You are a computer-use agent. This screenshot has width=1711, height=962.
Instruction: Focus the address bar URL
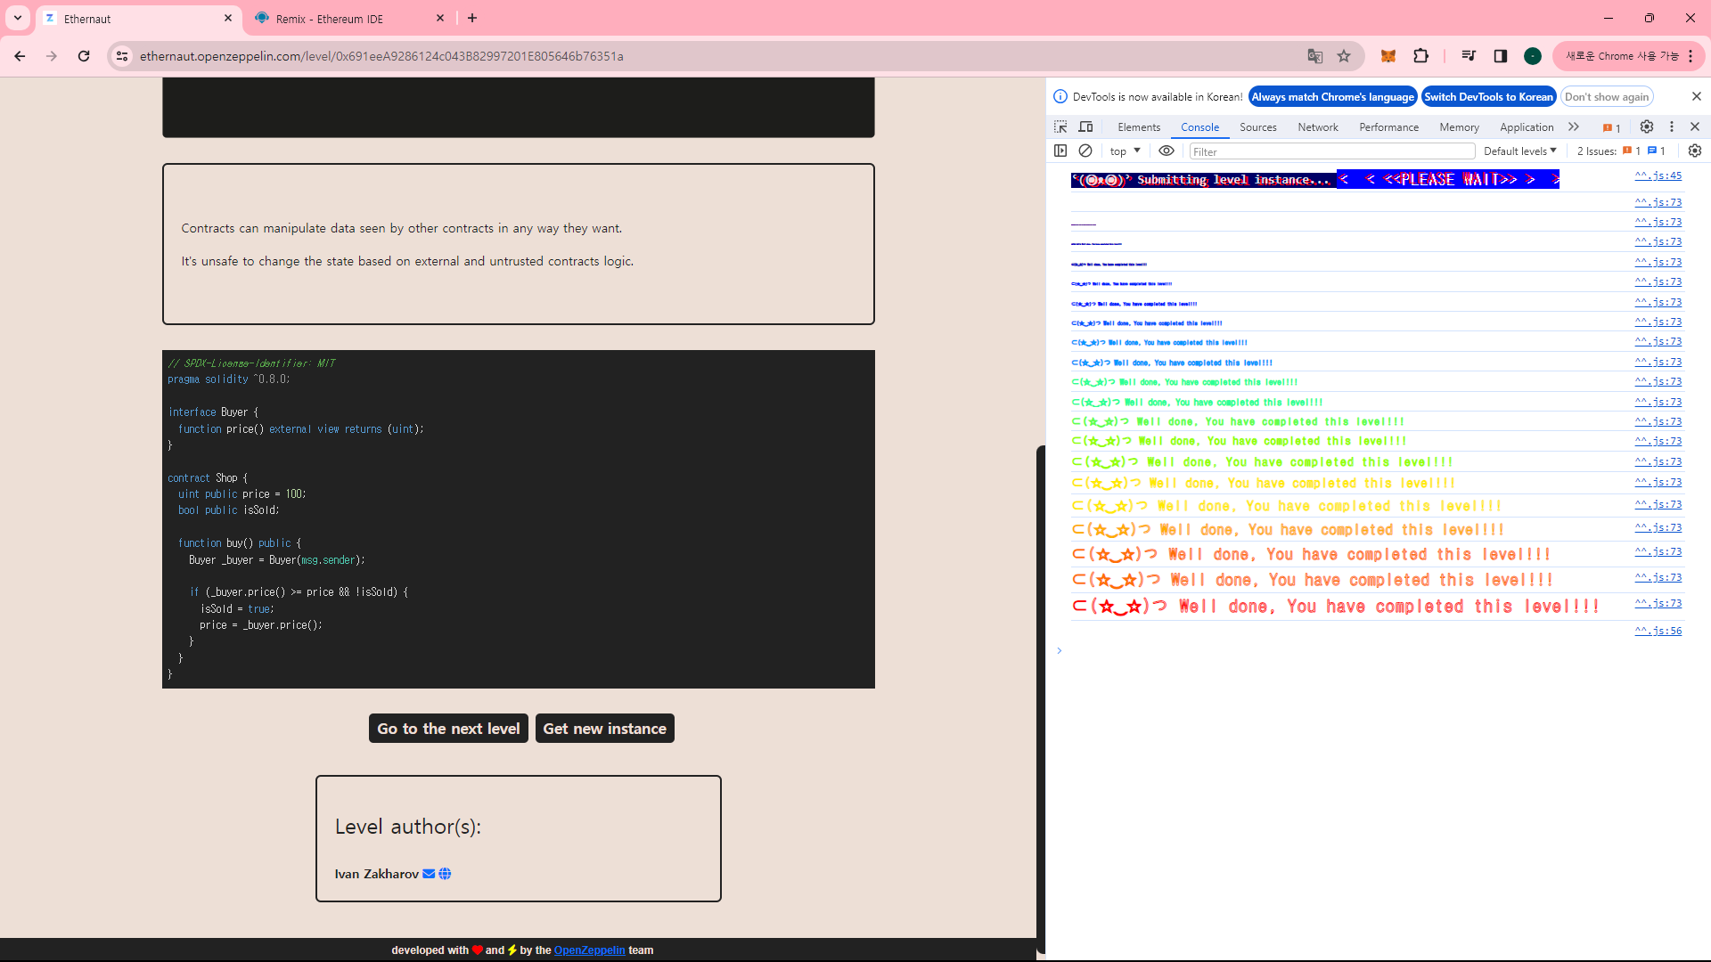[x=381, y=56]
